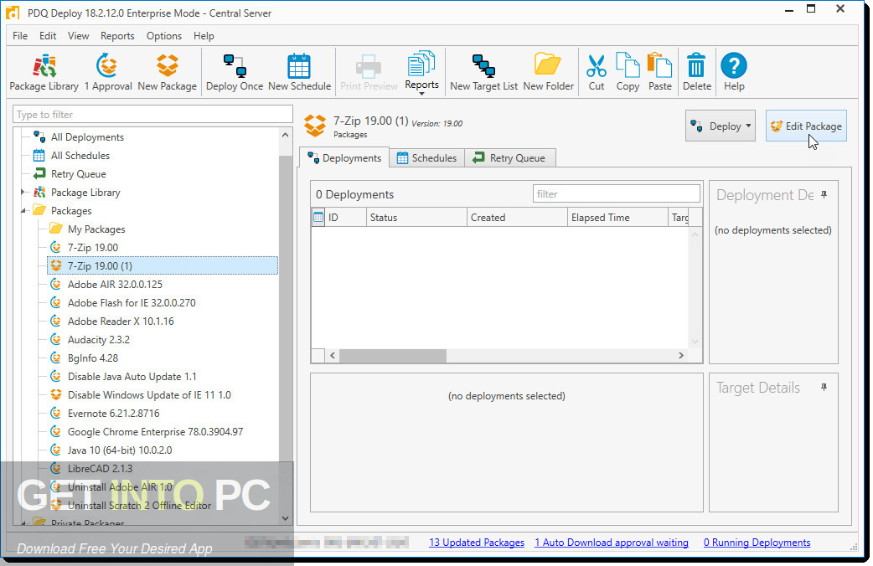The width and height of the screenshot is (873, 566).
Task: Sort by the Status column header
Action: (x=416, y=217)
